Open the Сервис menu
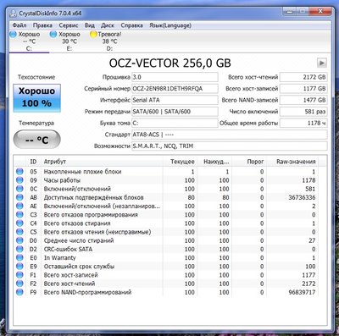 coord(69,25)
